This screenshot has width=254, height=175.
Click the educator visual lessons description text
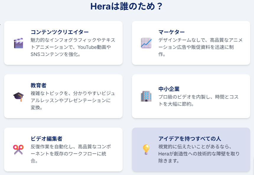click(x=73, y=100)
